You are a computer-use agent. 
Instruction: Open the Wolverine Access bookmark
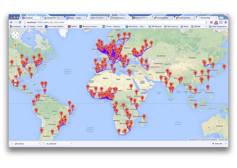coord(89,27)
